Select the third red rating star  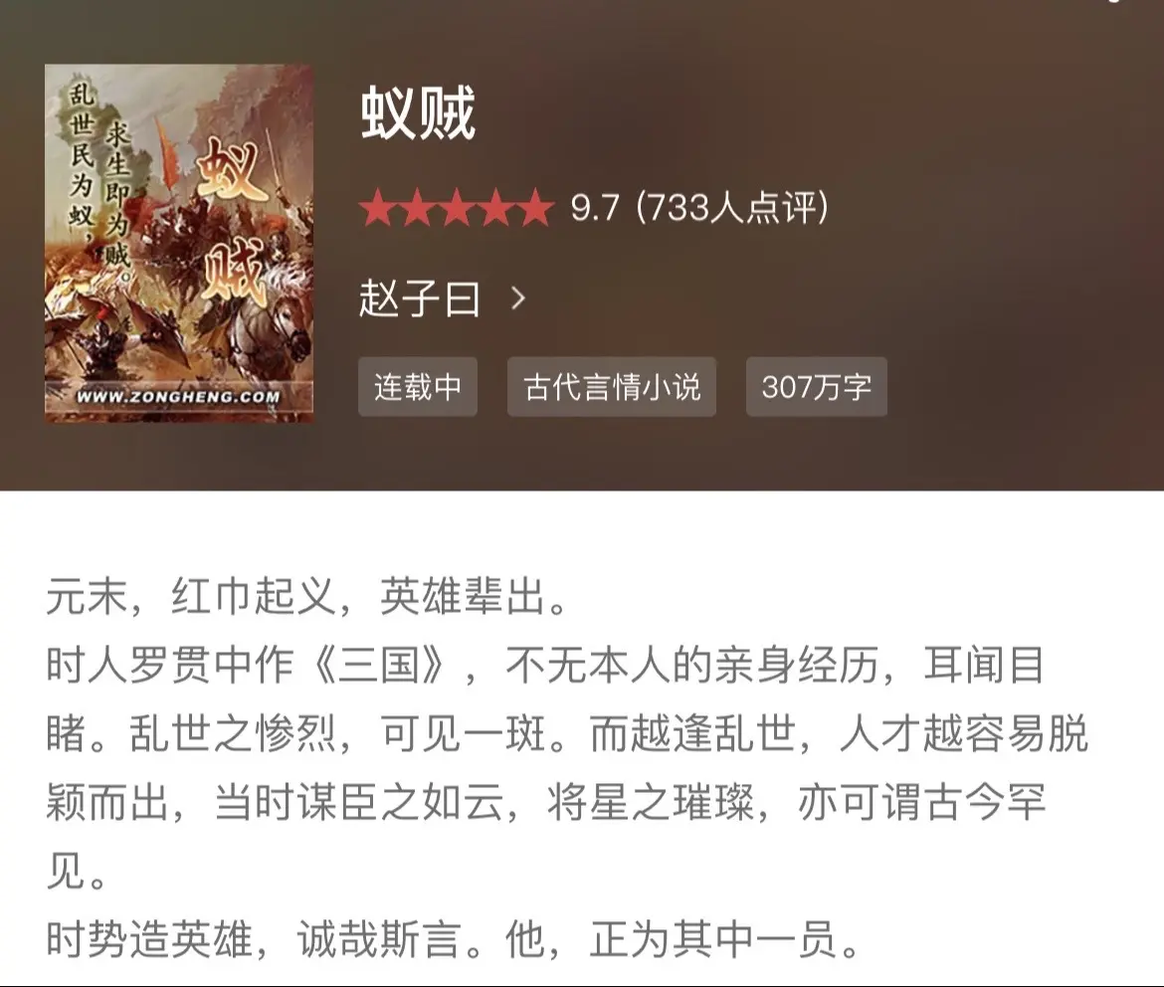point(457,208)
